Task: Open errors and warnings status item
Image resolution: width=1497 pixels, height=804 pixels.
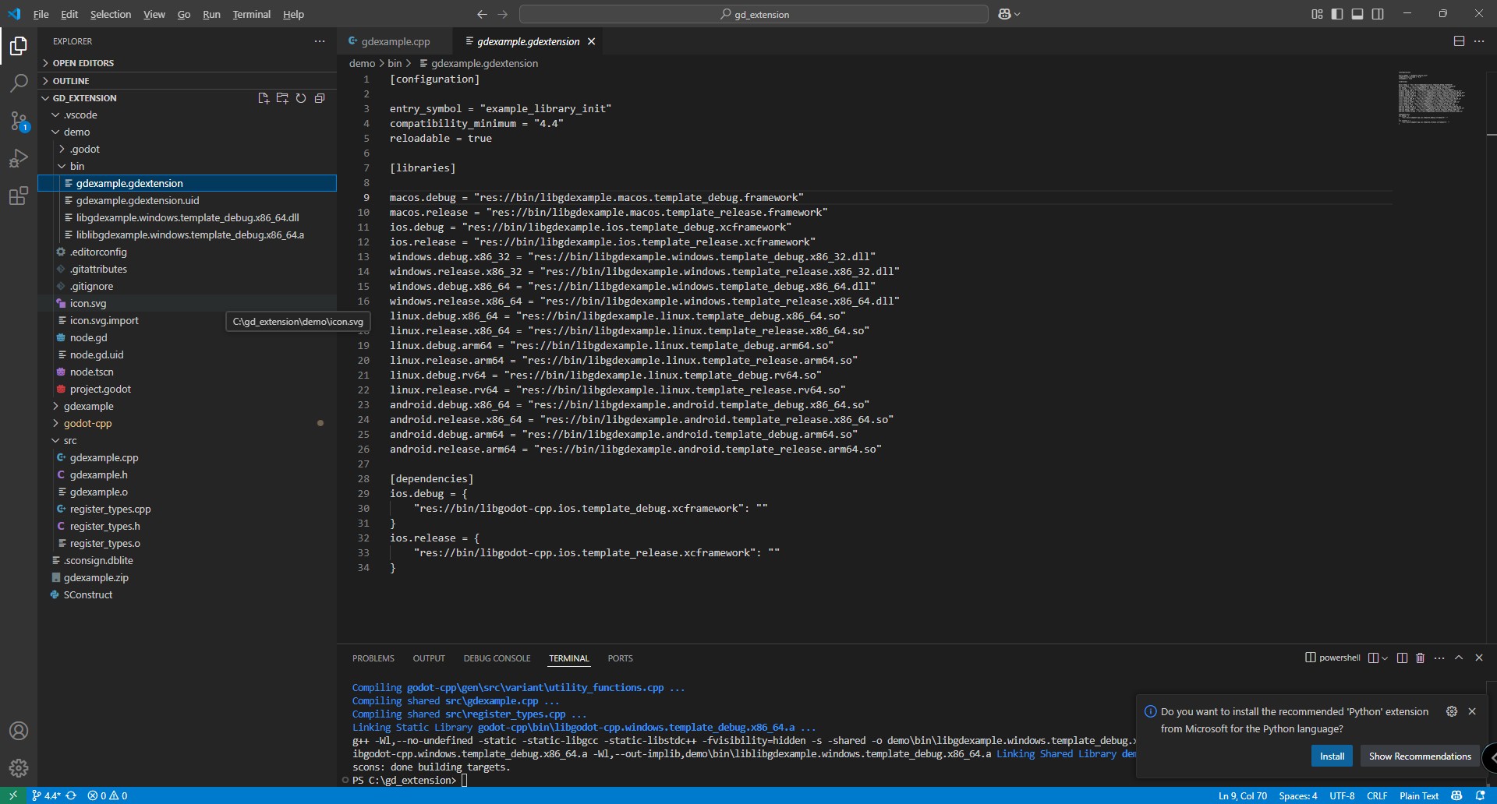Action: point(108,795)
